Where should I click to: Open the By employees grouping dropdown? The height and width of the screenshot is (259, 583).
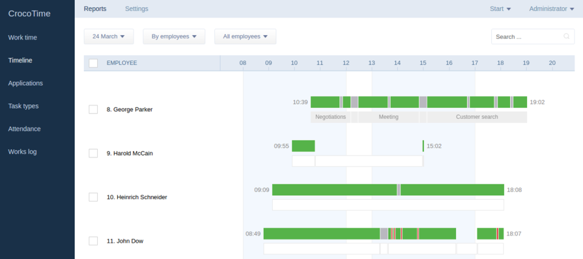click(x=174, y=36)
